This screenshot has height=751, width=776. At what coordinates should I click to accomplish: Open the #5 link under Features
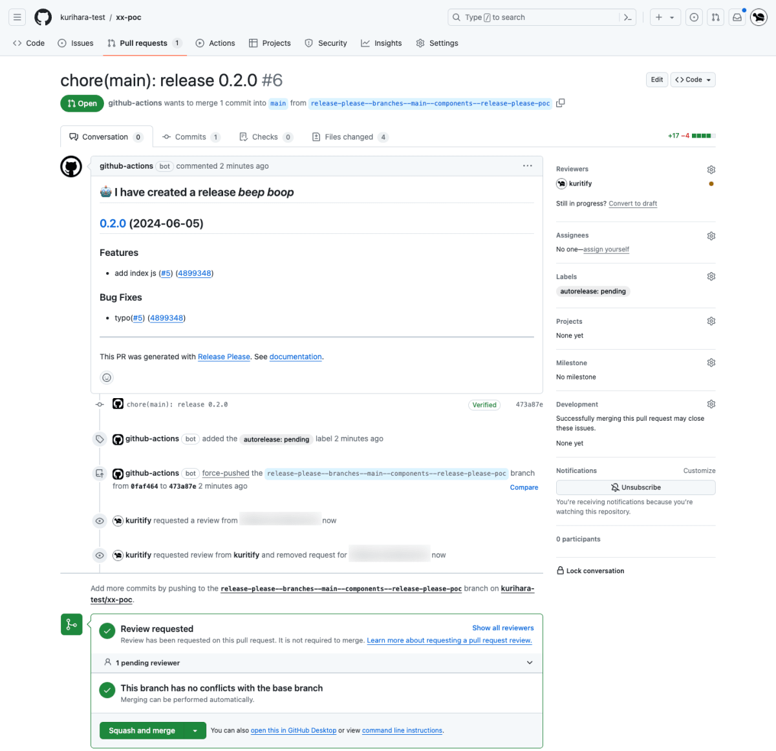pos(166,273)
